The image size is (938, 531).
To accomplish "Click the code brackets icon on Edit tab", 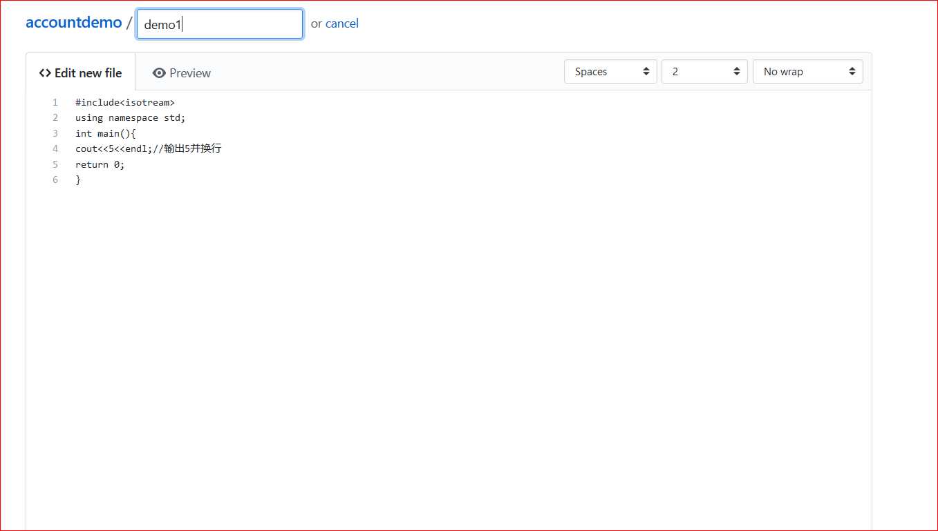I will click(45, 73).
